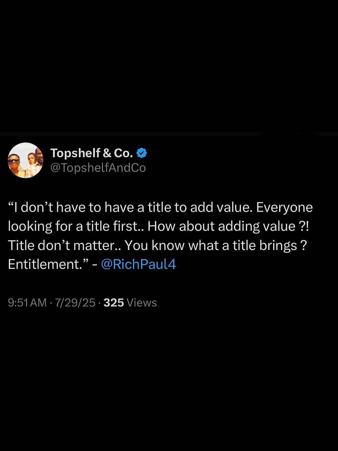
Task: Click the empty black area below the timestamp
Action: tap(169, 376)
